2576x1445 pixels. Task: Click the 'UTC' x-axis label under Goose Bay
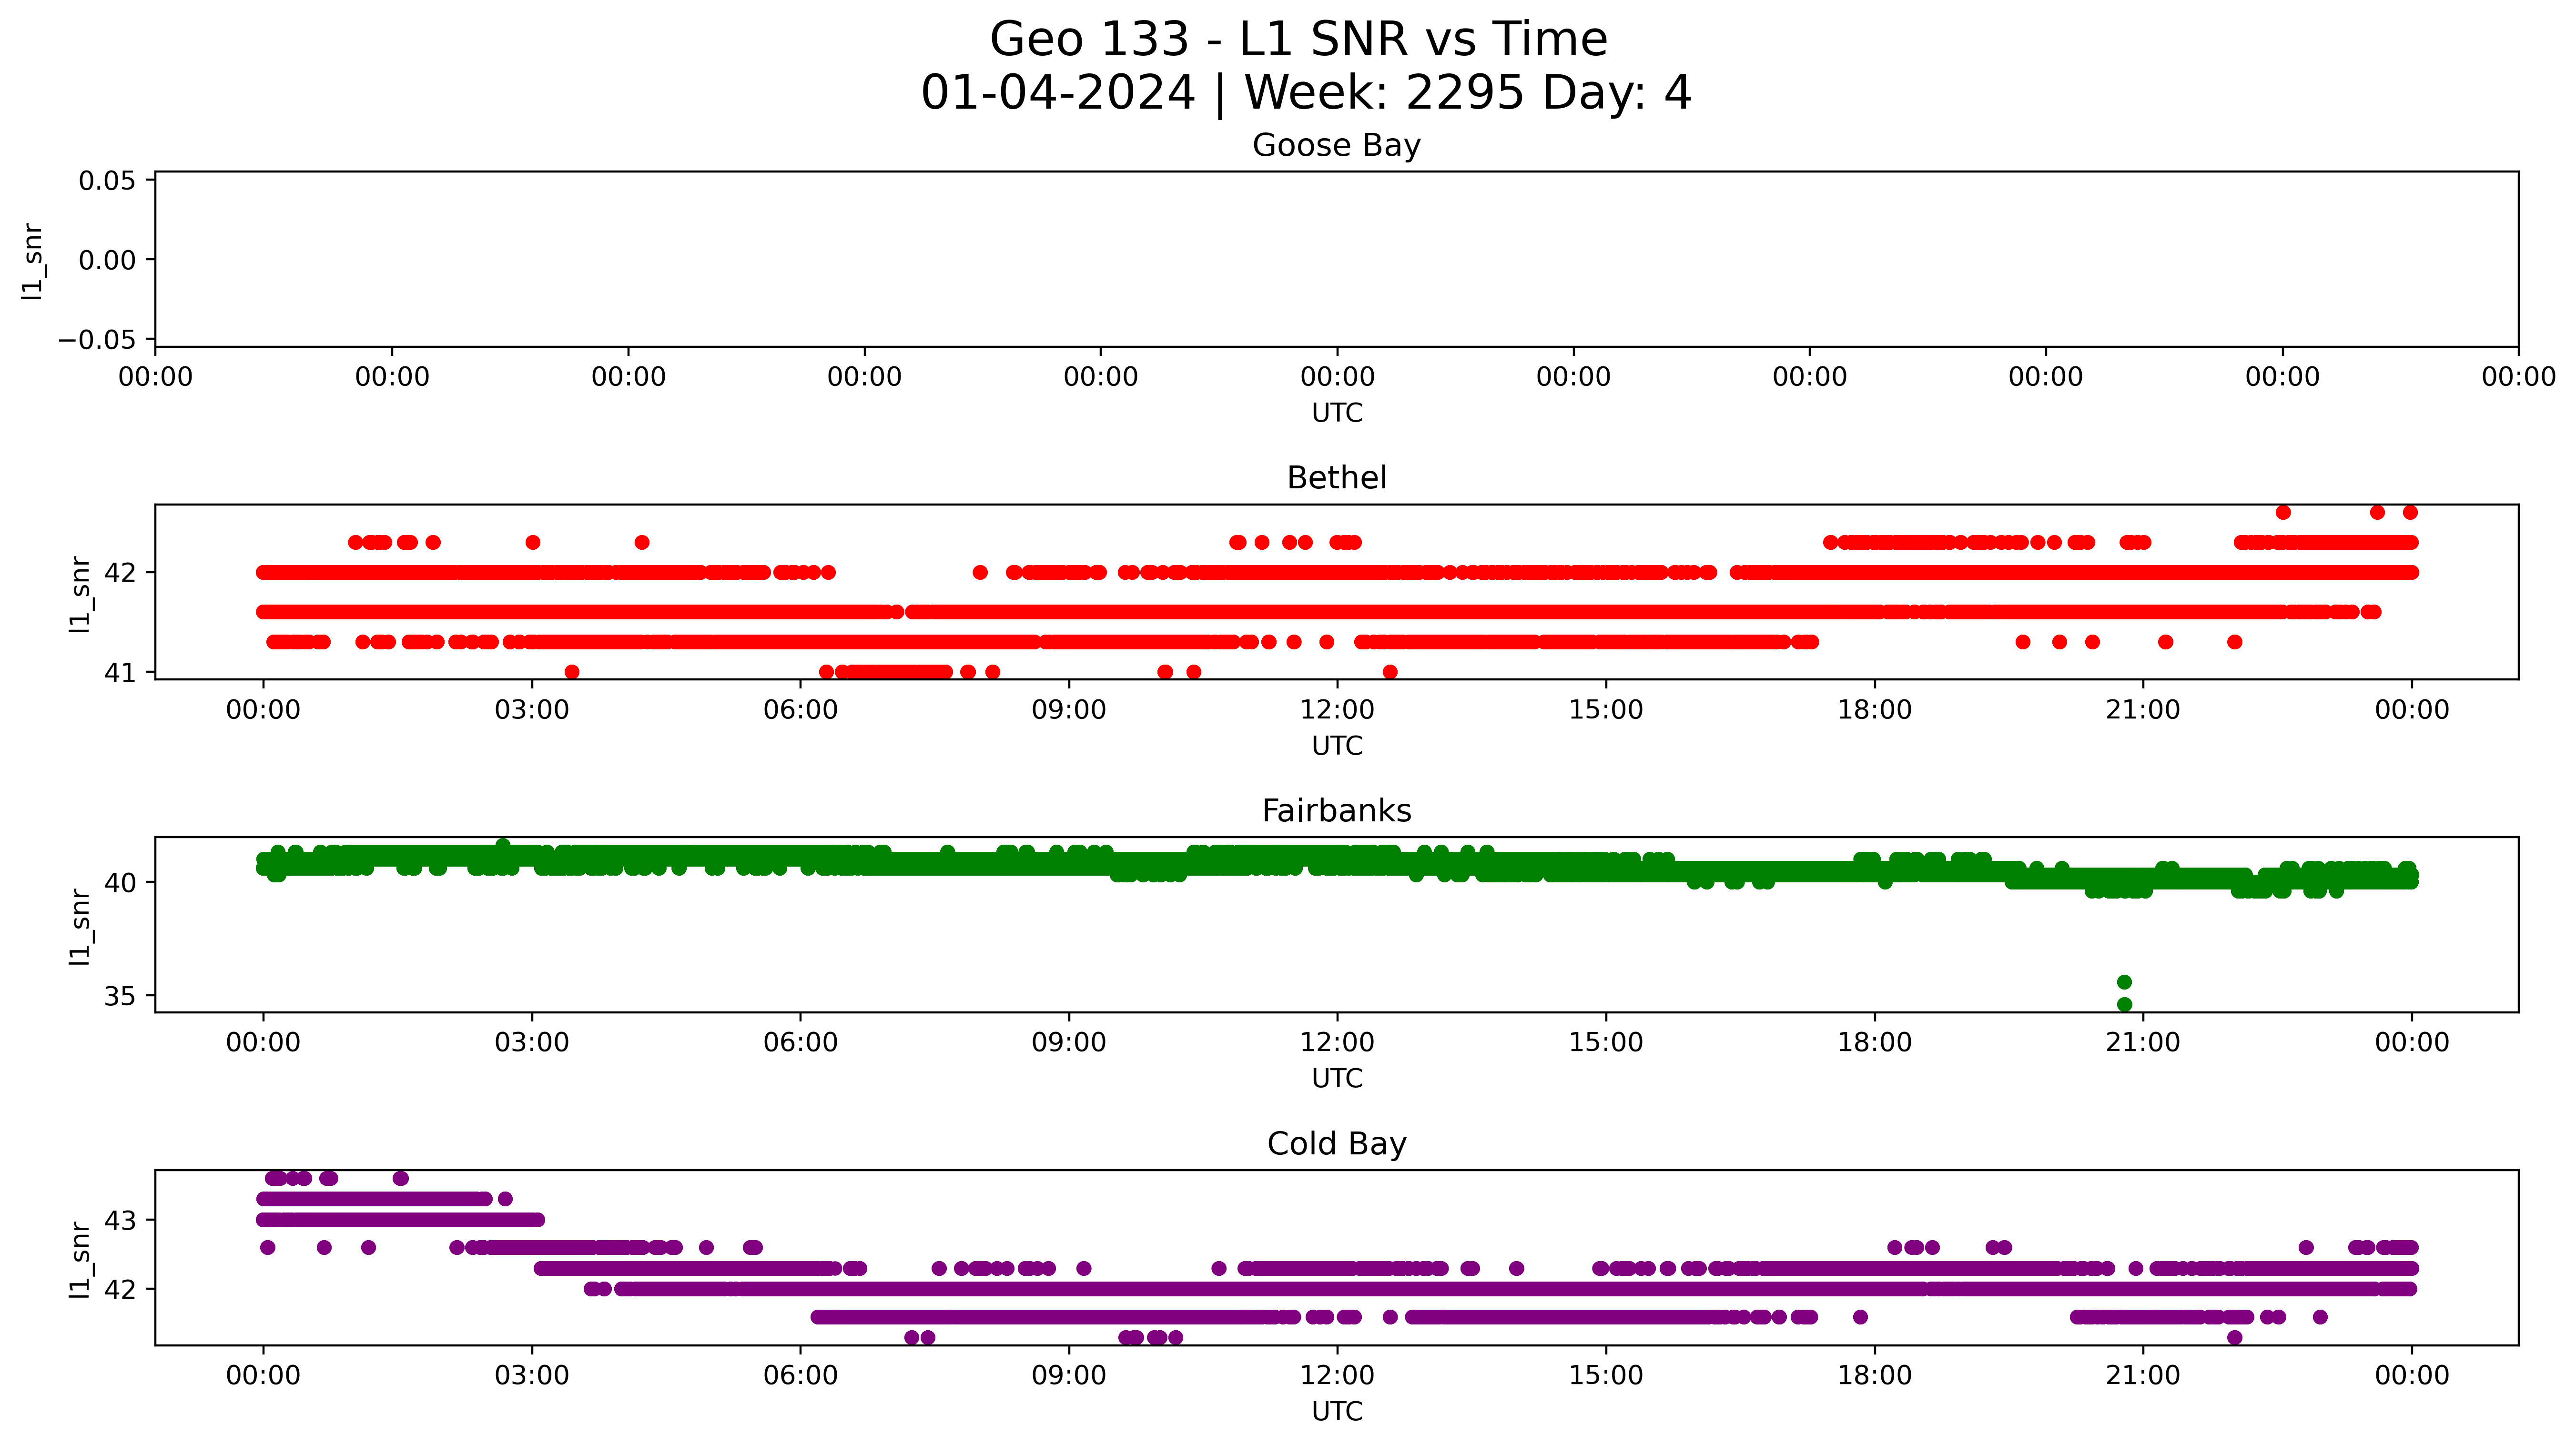click(x=1336, y=414)
